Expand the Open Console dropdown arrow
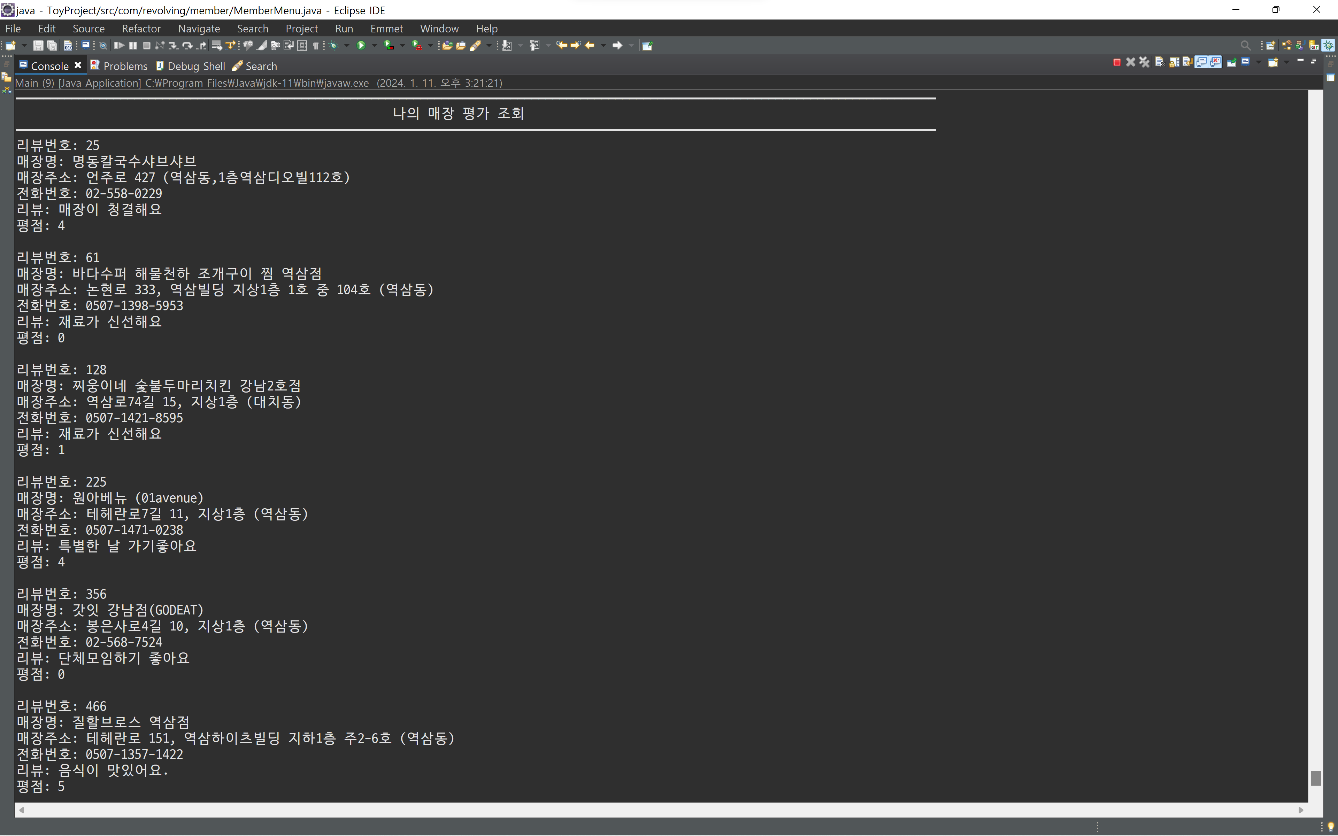The image size is (1338, 836). pyautogui.click(x=1286, y=62)
